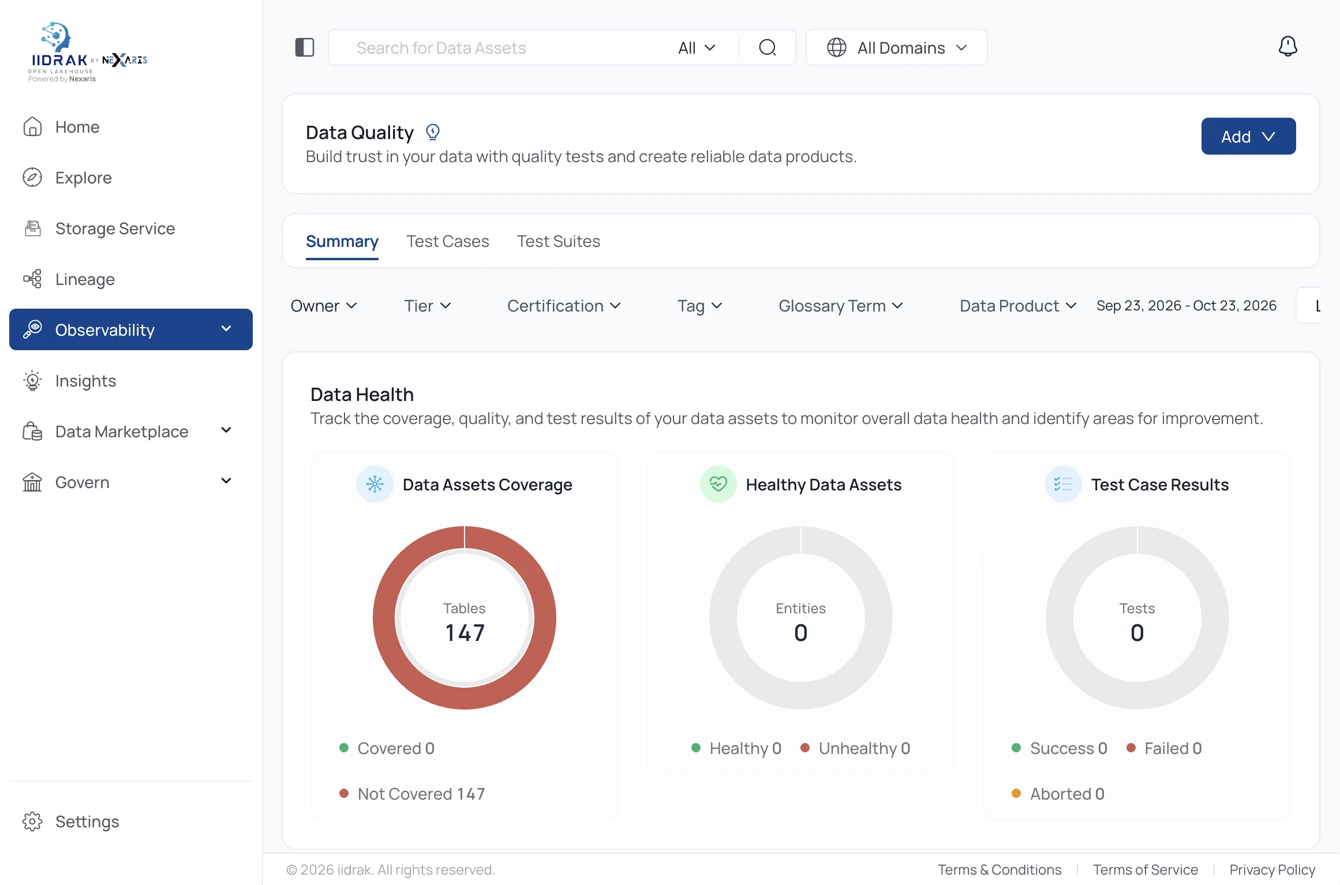Select the Summary tab
The width and height of the screenshot is (1340, 885).
(x=342, y=241)
